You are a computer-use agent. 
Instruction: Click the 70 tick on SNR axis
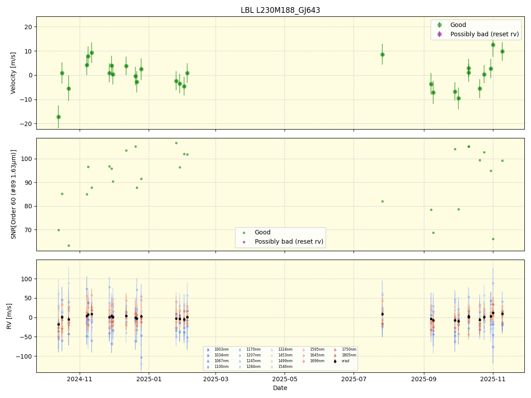coord(29,230)
